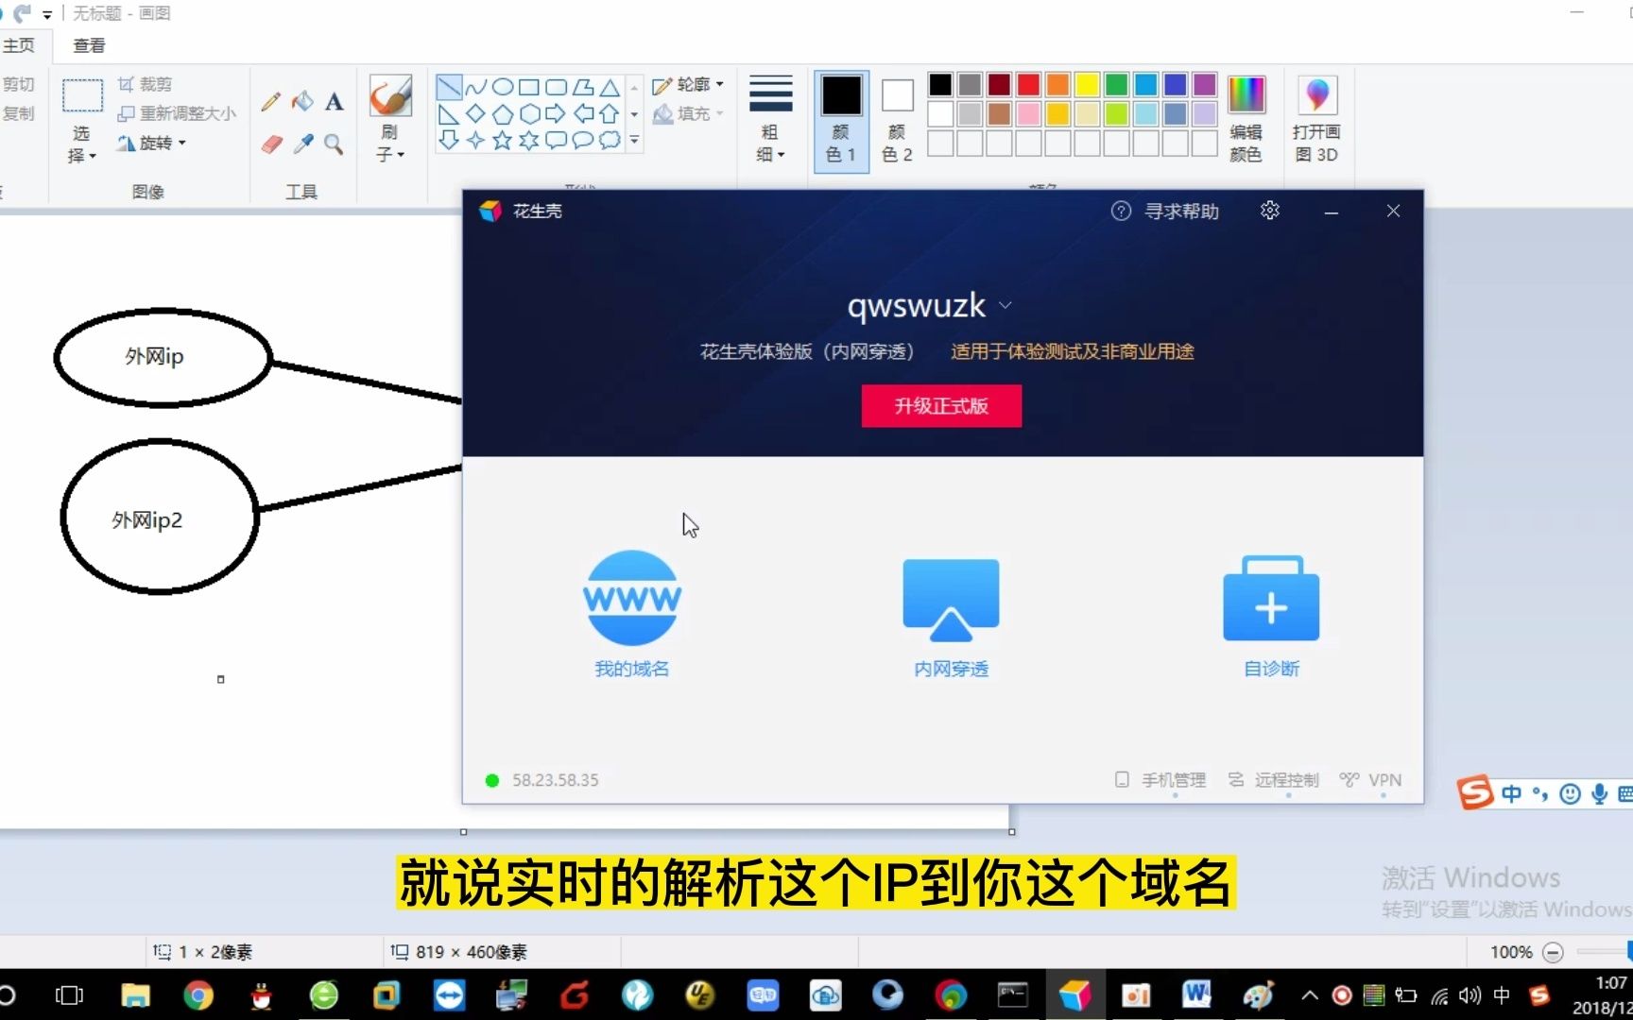This screenshot has height=1020, width=1633.
Task: Open Task View on taskbar
Action: [69, 994]
